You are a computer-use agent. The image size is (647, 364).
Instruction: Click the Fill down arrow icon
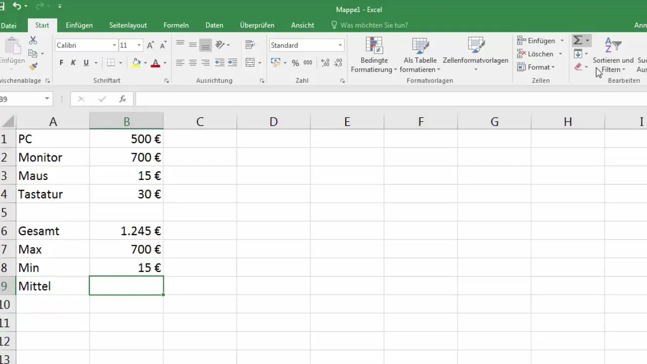pyautogui.click(x=578, y=54)
